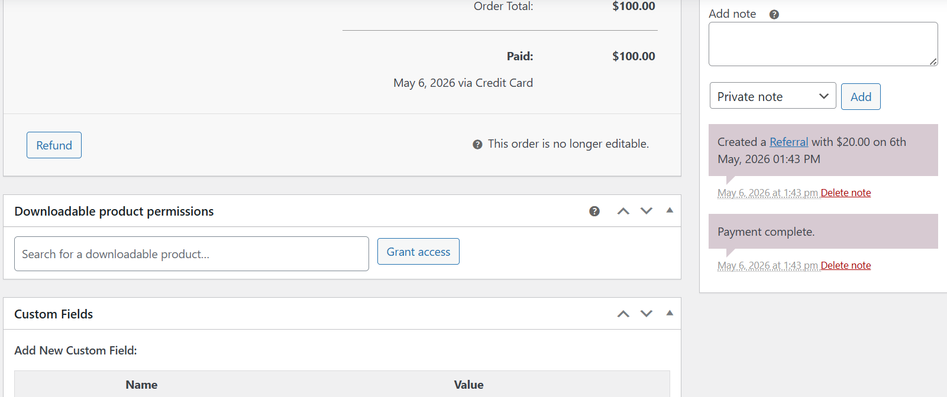Open the Private note type dropdown
The height and width of the screenshot is (397, 947).
pyautogui.click(x=773, y=96)
